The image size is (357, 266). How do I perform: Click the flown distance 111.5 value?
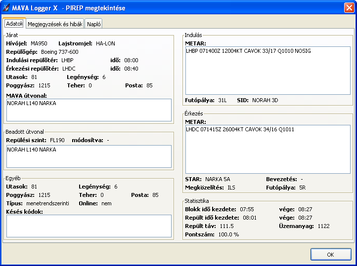coord(227,226)
